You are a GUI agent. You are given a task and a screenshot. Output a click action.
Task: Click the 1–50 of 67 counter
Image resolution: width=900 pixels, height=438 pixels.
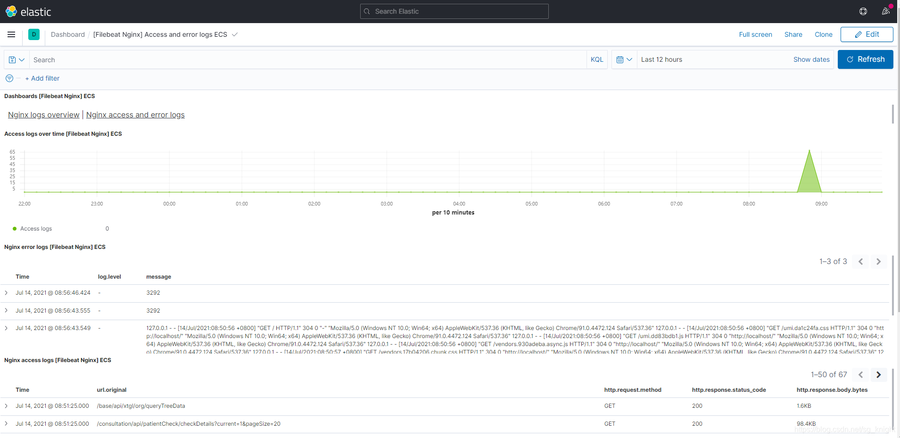[829, 375]
